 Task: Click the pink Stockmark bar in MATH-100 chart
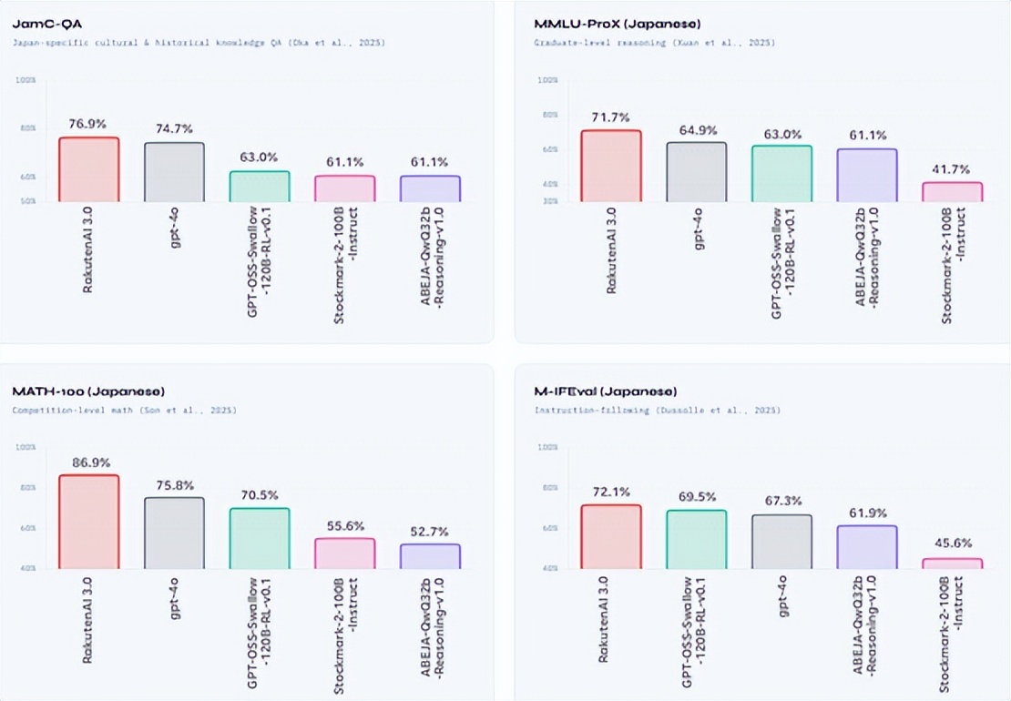[345, 554]
